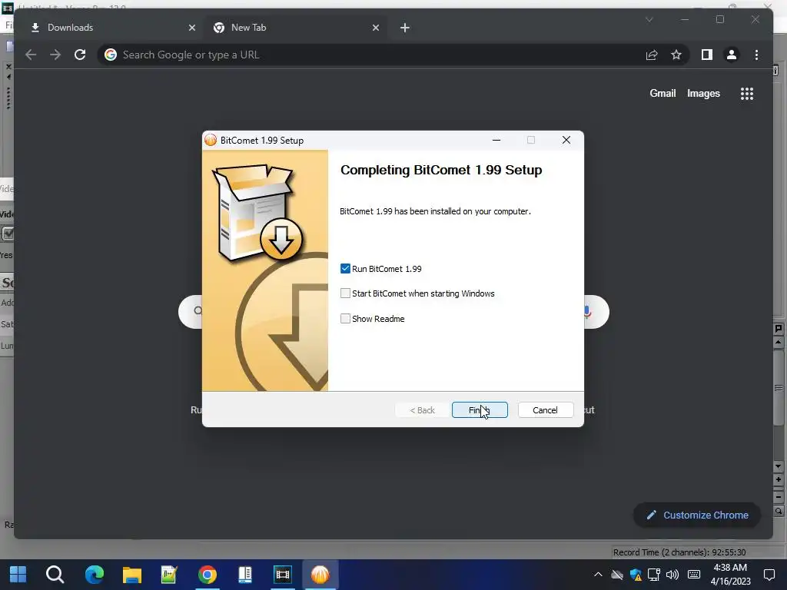Open Chrome profile avatar menu
This screenshot has height=590, width=787.
click(732, 55)
